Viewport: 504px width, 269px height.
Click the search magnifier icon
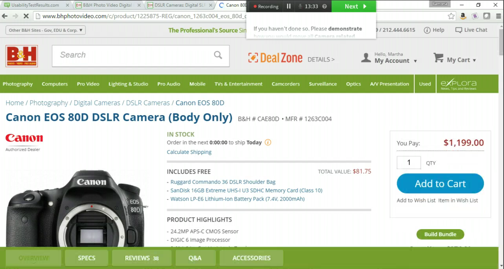tap(218, 55)
